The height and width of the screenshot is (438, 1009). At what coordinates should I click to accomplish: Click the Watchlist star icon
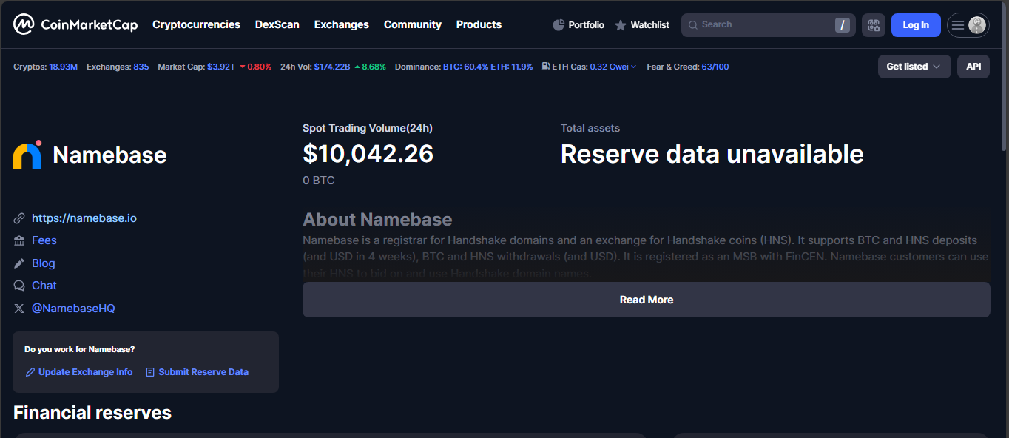click(621, 25)
